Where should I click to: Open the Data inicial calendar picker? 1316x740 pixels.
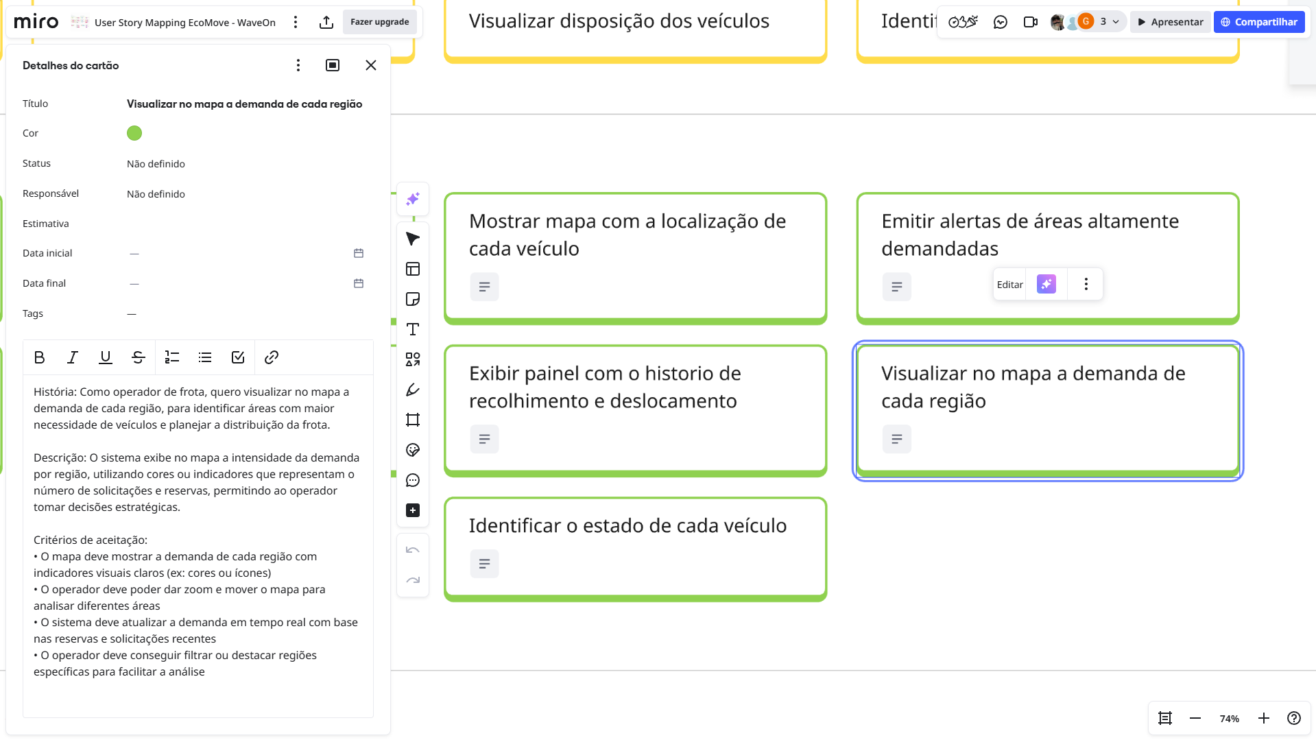point(359,253)
